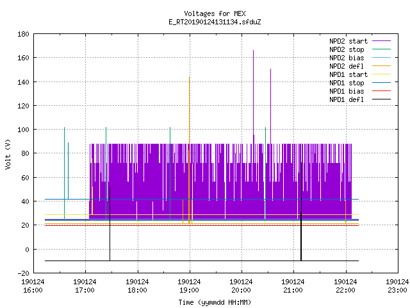Click the y-axis tick value 160
The height and width of the screenshot is (308, 410).
23,58
